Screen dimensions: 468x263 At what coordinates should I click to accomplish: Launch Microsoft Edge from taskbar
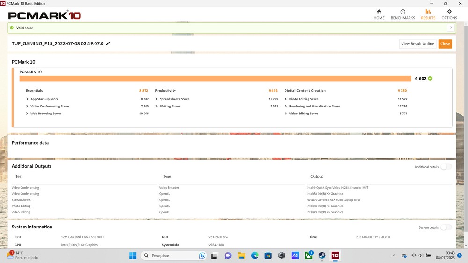click(255, 256)
